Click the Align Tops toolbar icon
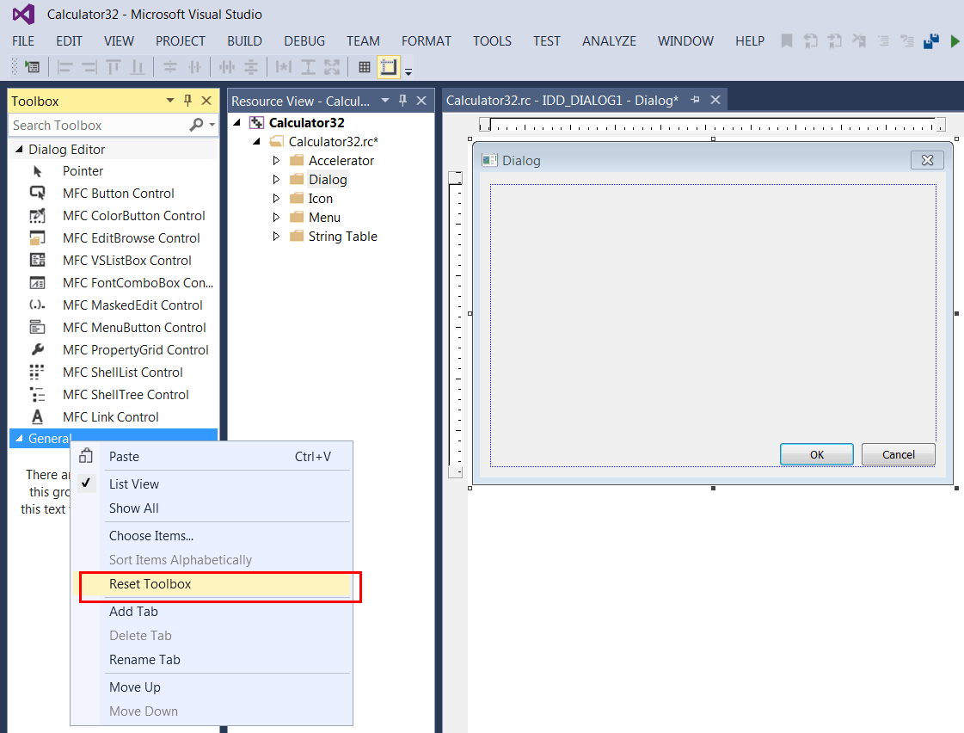The image size is (964, 733). (x=114, y=67)
